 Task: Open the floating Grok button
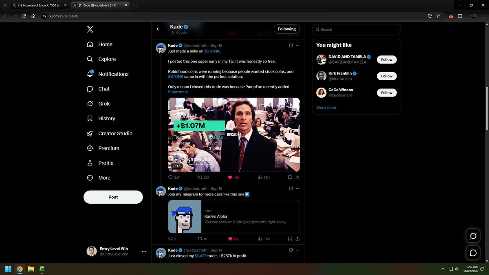473,236
